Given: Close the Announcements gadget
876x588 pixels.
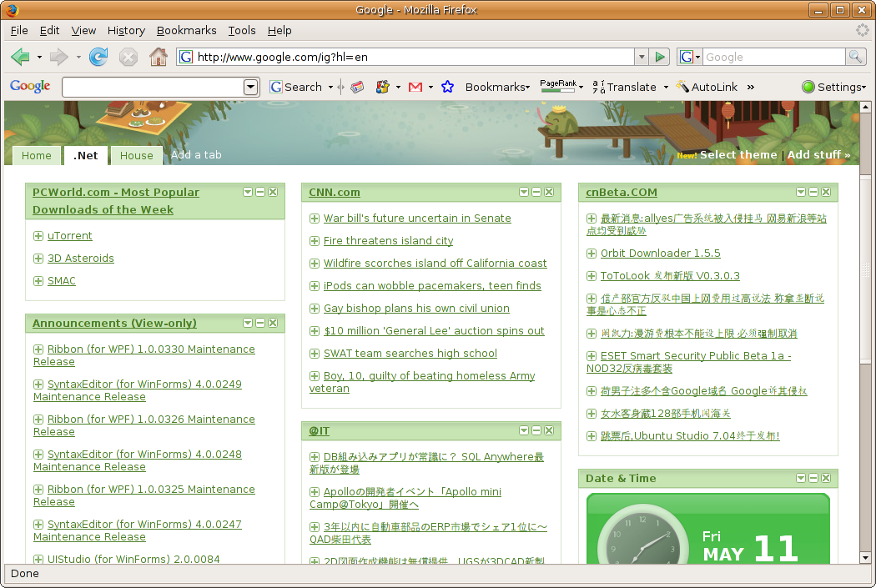Looking at the screenshot, I should pos(273,323).
